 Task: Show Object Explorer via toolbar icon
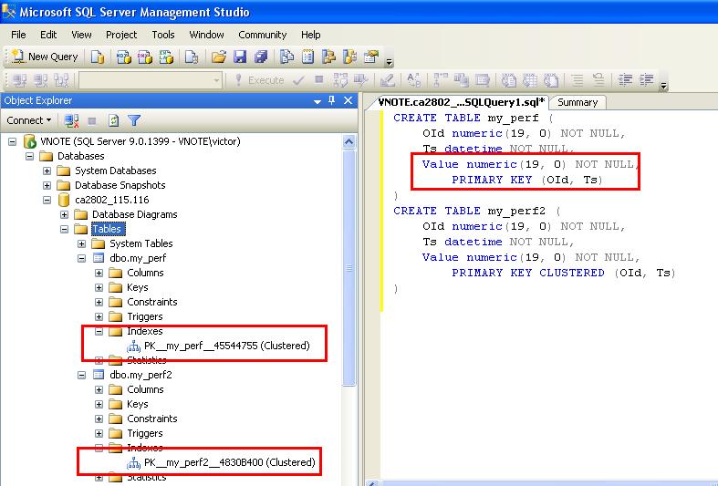[x=328, y=57]
